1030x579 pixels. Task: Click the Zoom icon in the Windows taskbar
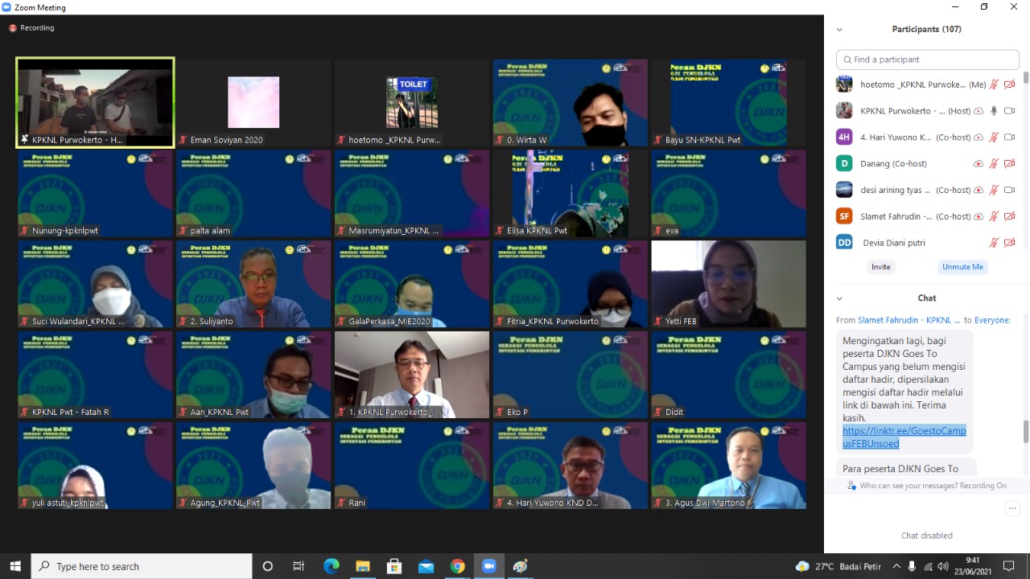[x=488, y=566]
